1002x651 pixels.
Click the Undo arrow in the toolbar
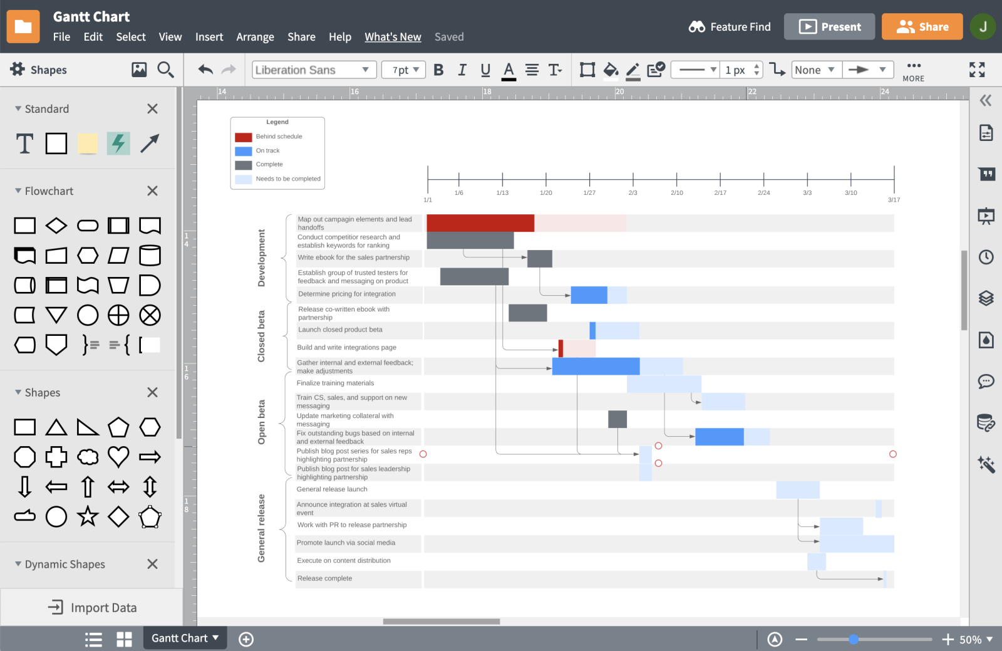tap(205, 70)
